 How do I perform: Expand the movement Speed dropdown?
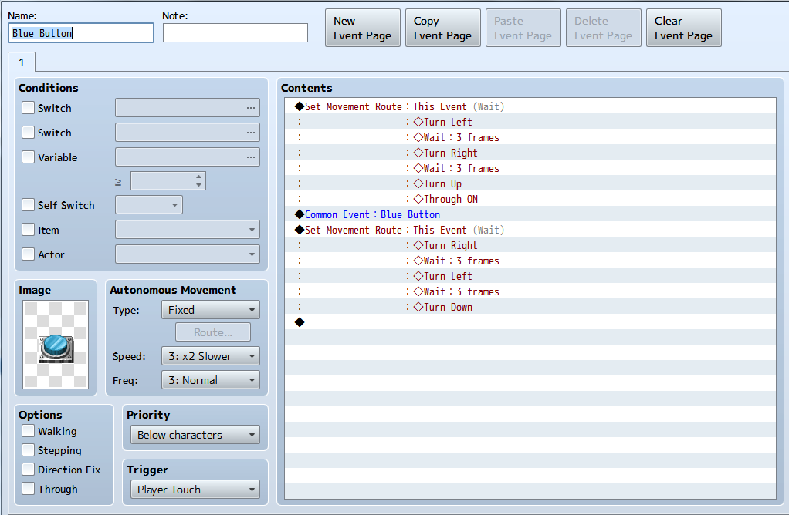(210, 356)
